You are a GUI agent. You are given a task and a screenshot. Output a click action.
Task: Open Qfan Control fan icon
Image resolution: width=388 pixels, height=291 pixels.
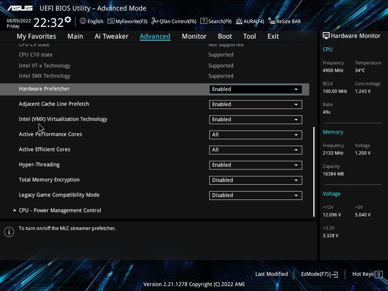point(155,21)
